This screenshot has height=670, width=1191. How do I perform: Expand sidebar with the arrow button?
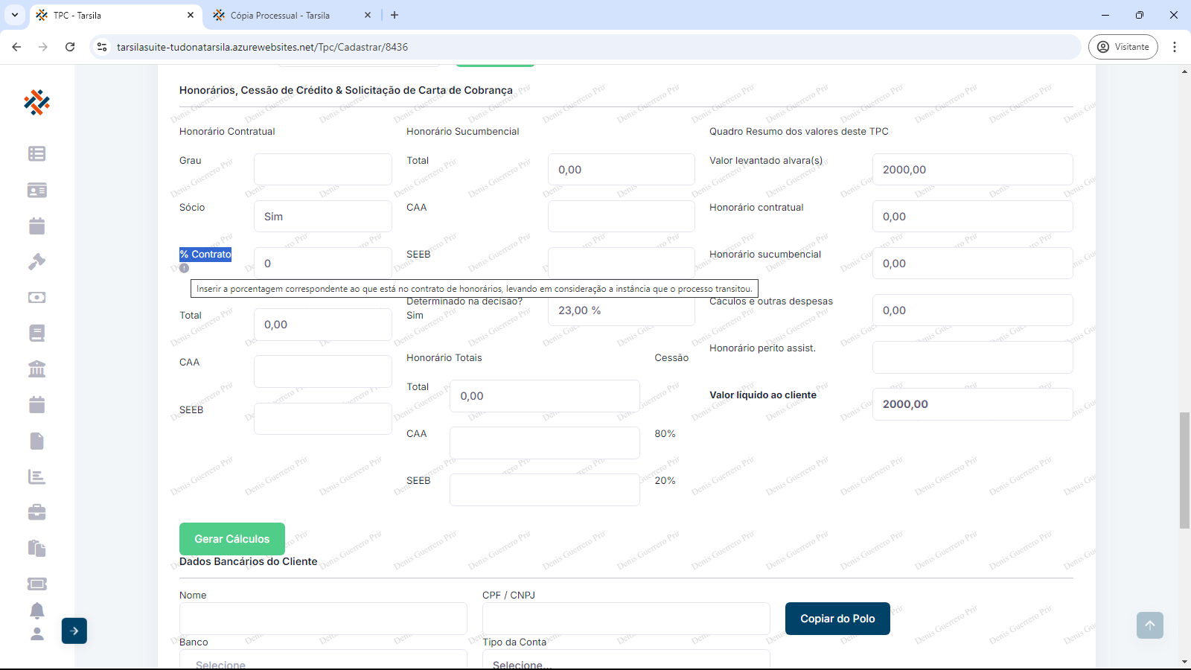(74, 631)
